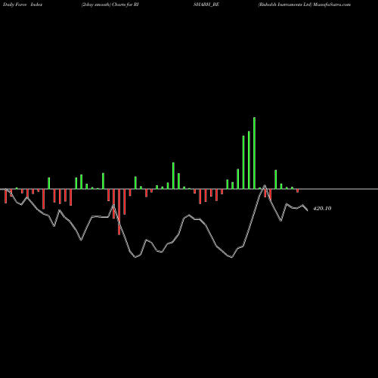This screenshot has height=378, width=378.
Task: Click the '(Rishabh Instruments Ltd) MunafaSutra.com' text
Action: [304, 5]
